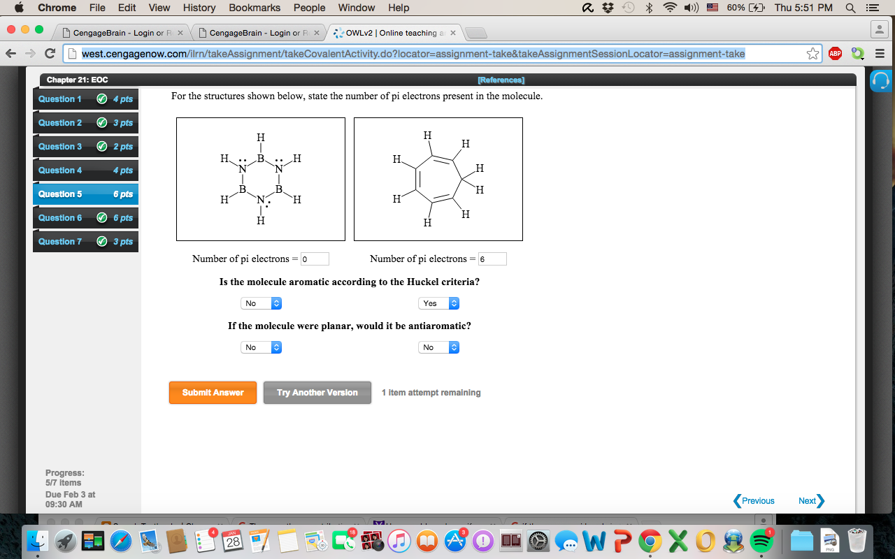
Task: Click the ABP ad blocker icon
Action: tap(835, 53)
